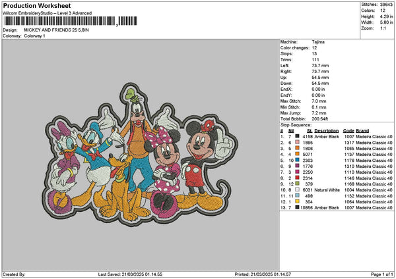Select the Height value '4.29 in'
The width and height of the screenshot is (396, 279).
coord(386,16)
